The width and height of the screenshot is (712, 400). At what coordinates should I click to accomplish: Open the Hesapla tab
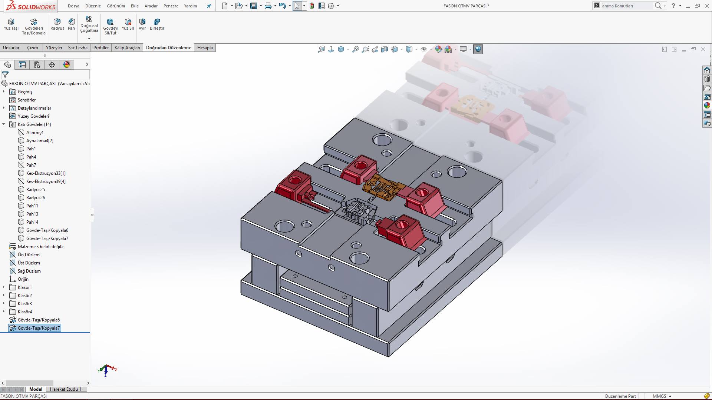(205, 48)
